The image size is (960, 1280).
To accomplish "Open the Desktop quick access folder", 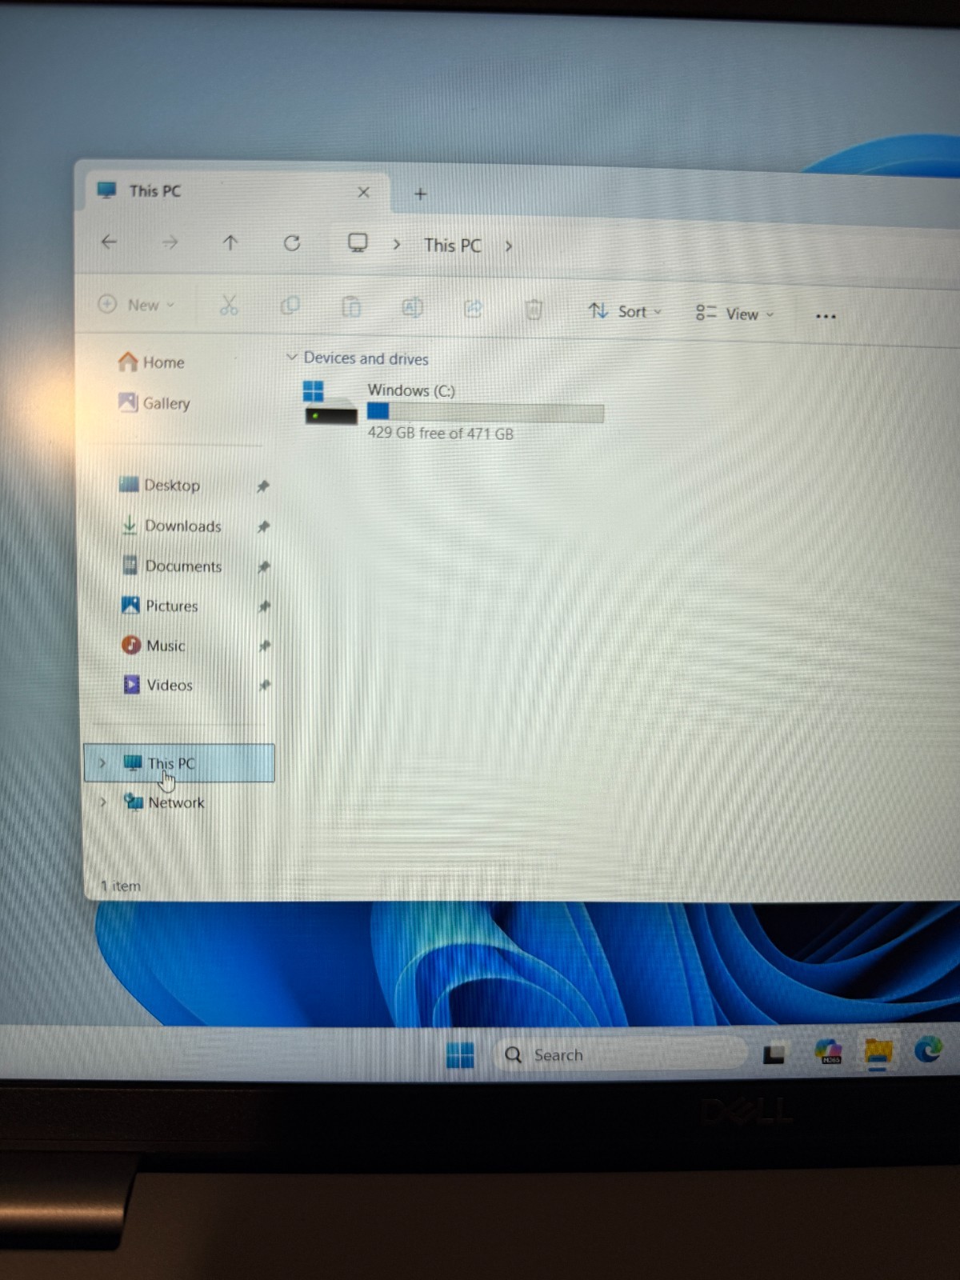I will click(x=160, y=485).
